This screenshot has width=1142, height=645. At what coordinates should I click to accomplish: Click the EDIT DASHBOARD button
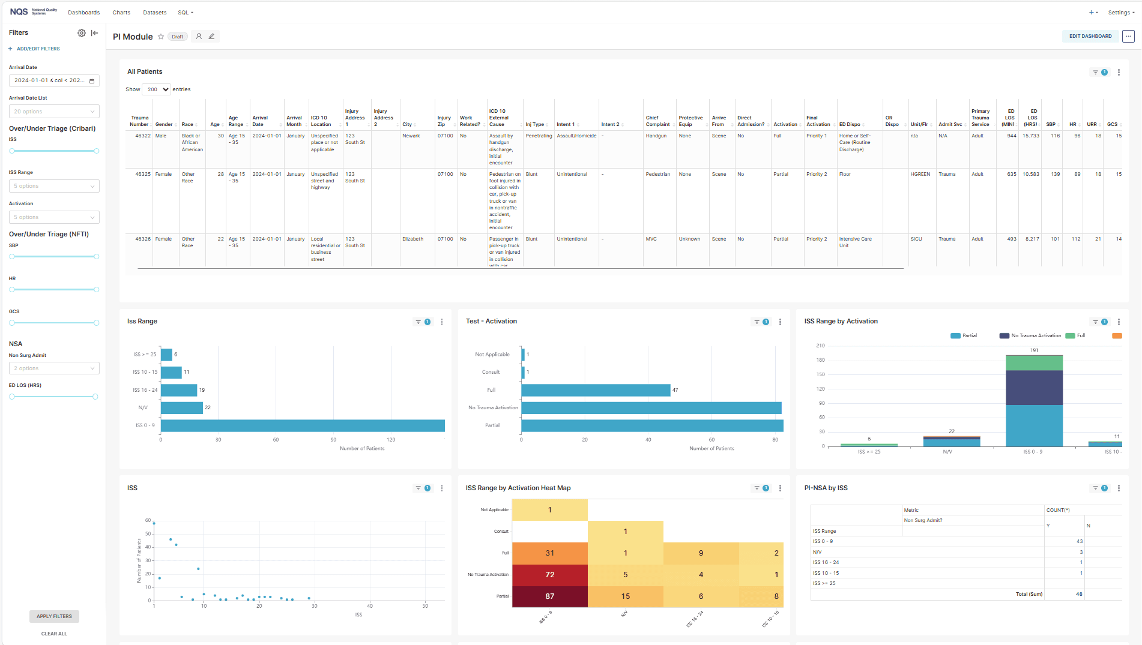point(1090,36)
